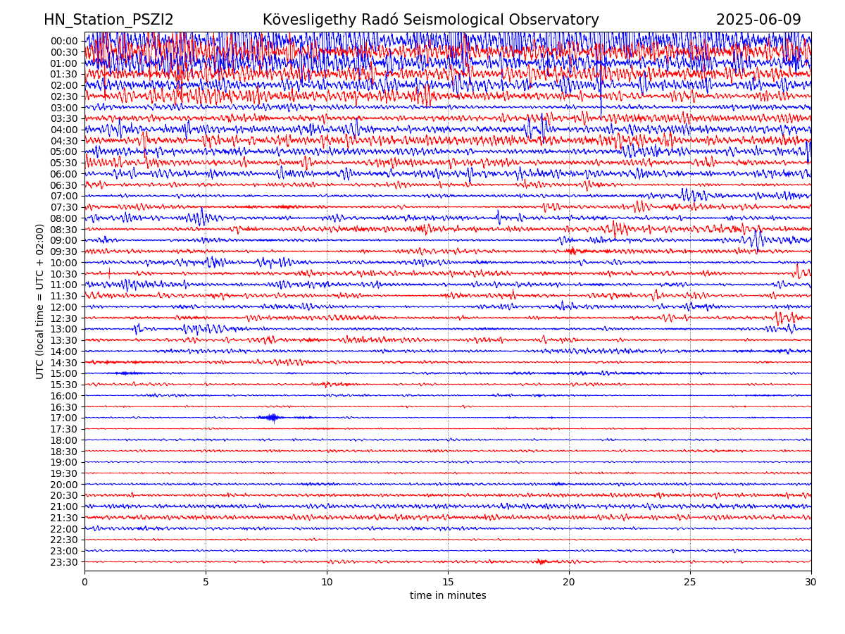Click the 04:00 row time label

pos(63,130)
